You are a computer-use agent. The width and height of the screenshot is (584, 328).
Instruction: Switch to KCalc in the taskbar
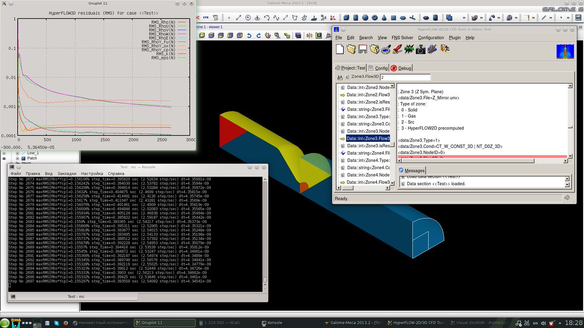tap(227, 323)
